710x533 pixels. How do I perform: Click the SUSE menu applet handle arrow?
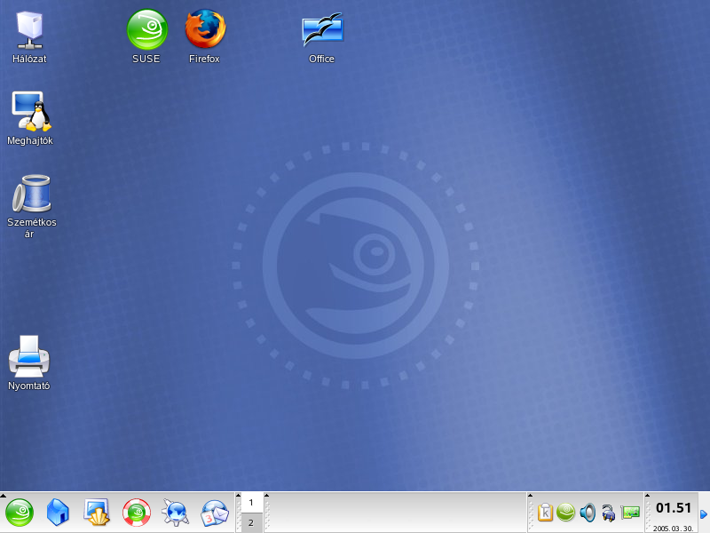pos(3,496)
